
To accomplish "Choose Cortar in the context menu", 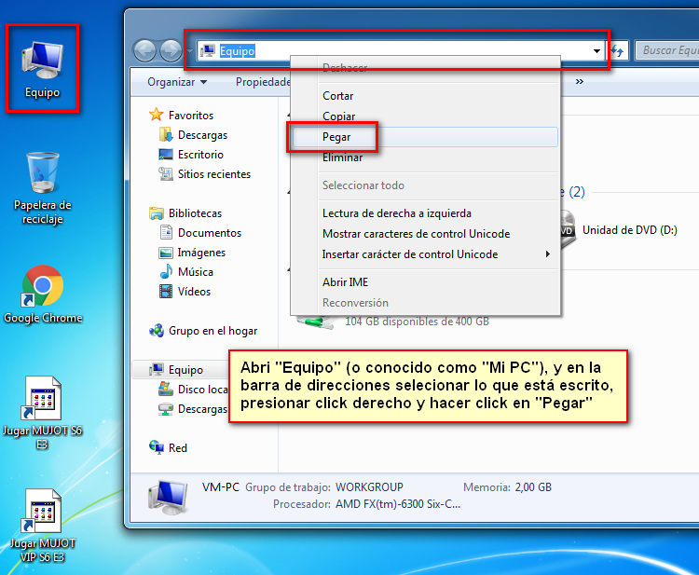I will 337,96.
